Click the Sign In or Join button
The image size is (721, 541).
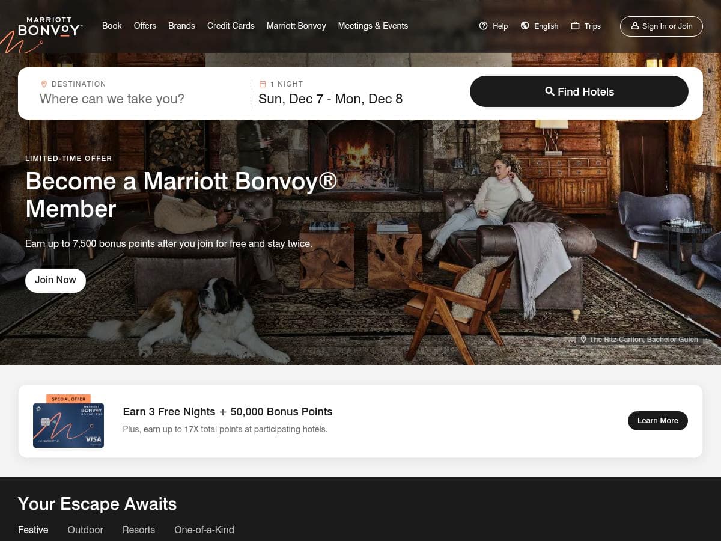pyautogui.click(x=662, y=26)
